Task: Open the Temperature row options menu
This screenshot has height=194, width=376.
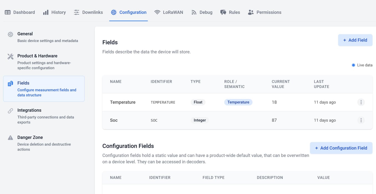Action: pos(361,102)
